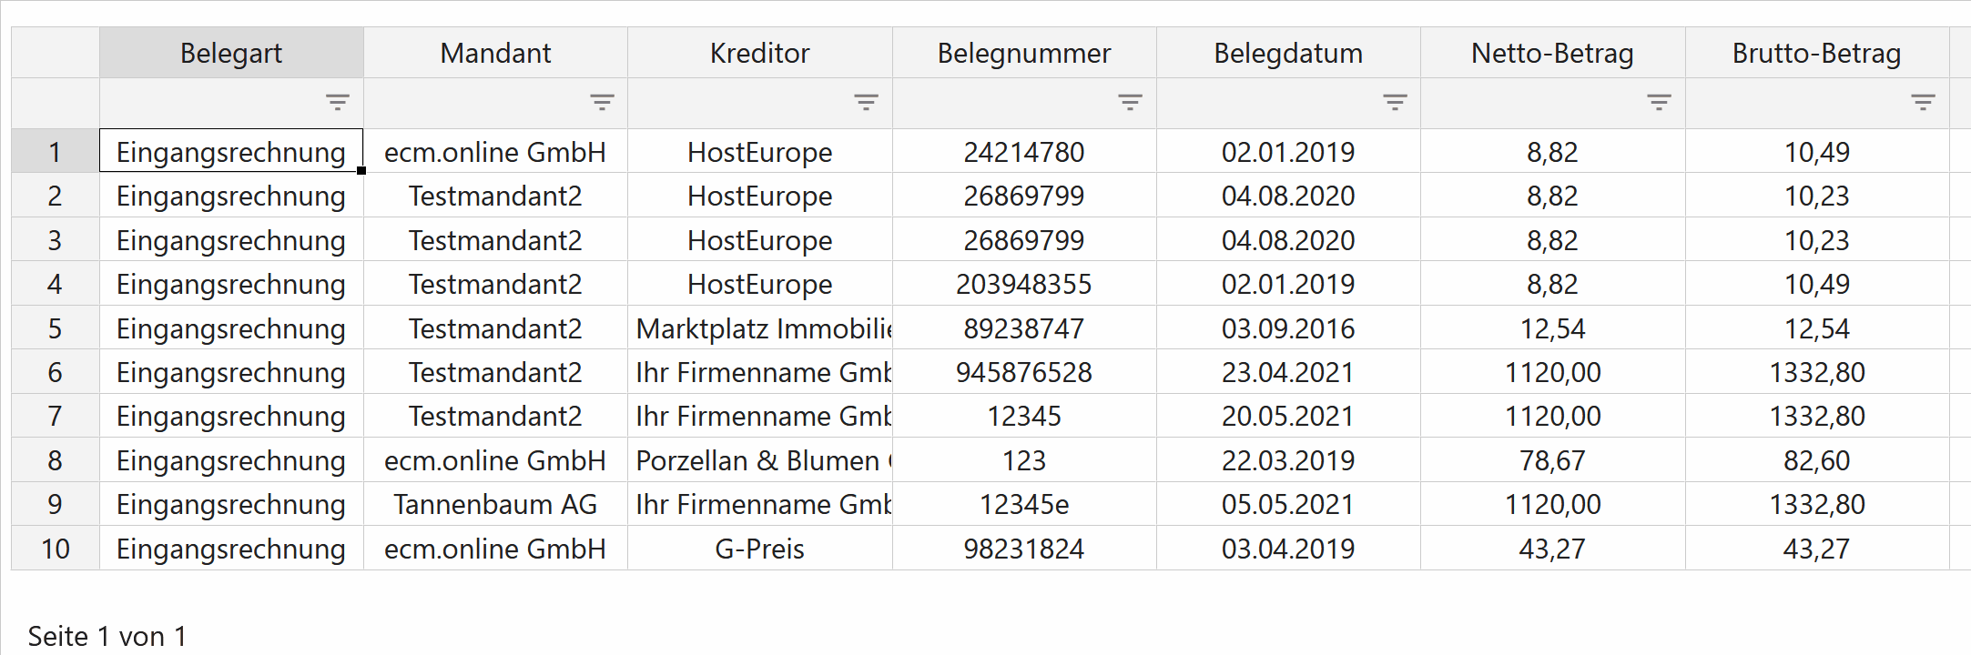Select Belegnummer cell 98231824
This screenshot has height=655, width=1971.
1024,549
